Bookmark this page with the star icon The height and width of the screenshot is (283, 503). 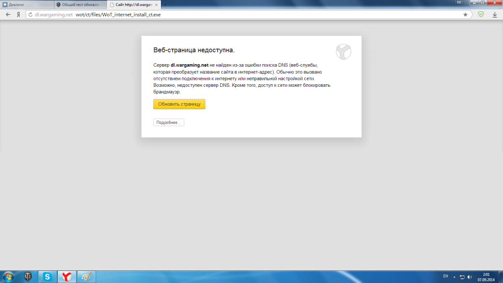click(x=465, y=14)
